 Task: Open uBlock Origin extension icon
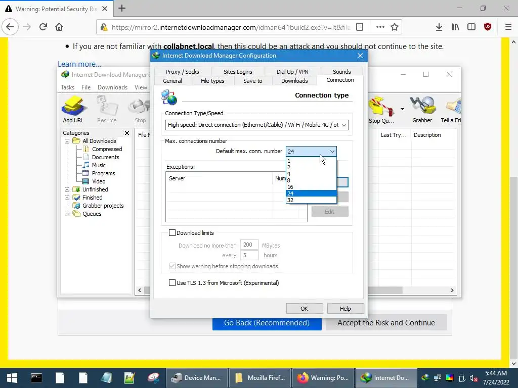click(x=488, y=27)
